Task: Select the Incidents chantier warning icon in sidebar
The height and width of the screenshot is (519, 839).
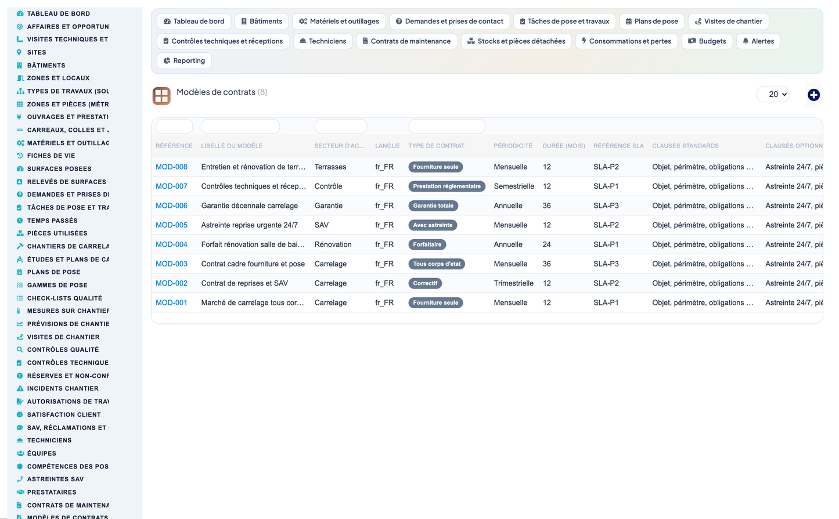Action: pos(20,388)
